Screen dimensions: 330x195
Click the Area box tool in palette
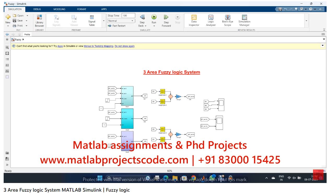7,77
